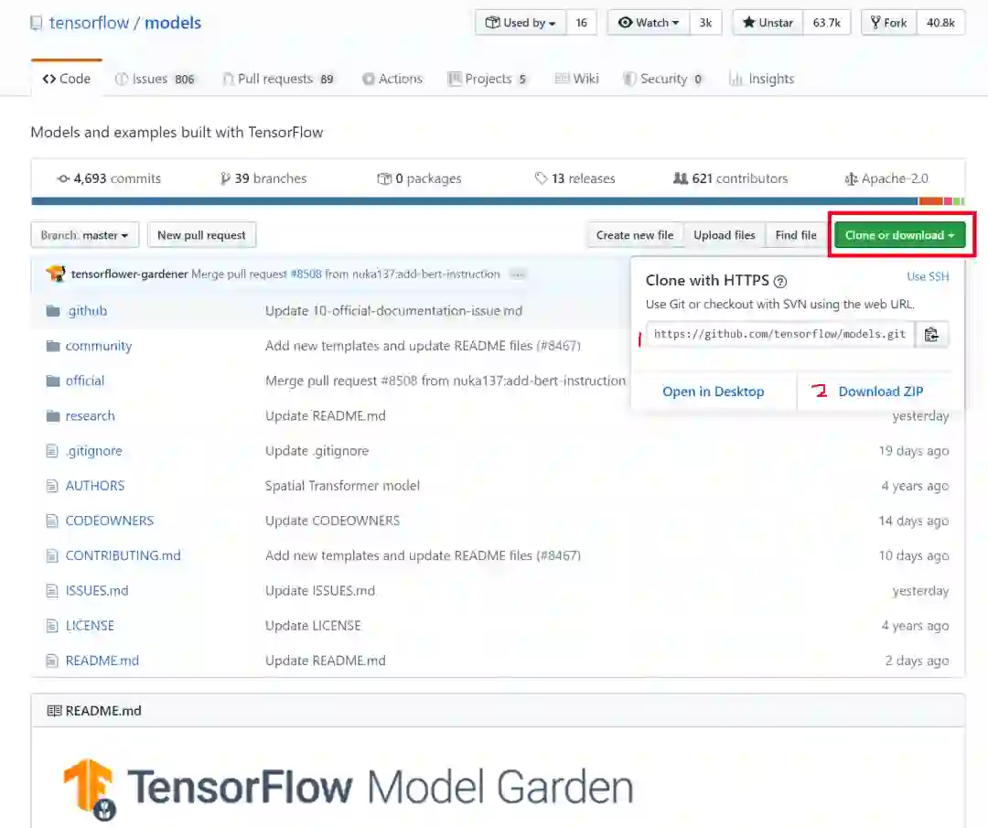Open CONTRIBUTING.md file name

tap(123, 555)
